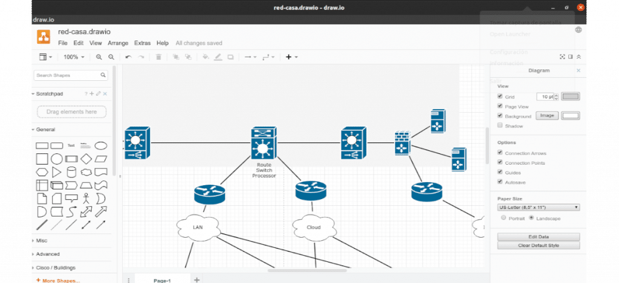Image resolution: width=619 pixels, height=283 pixels.
Task: Open the Arrange menu
Action: (118, 43)
